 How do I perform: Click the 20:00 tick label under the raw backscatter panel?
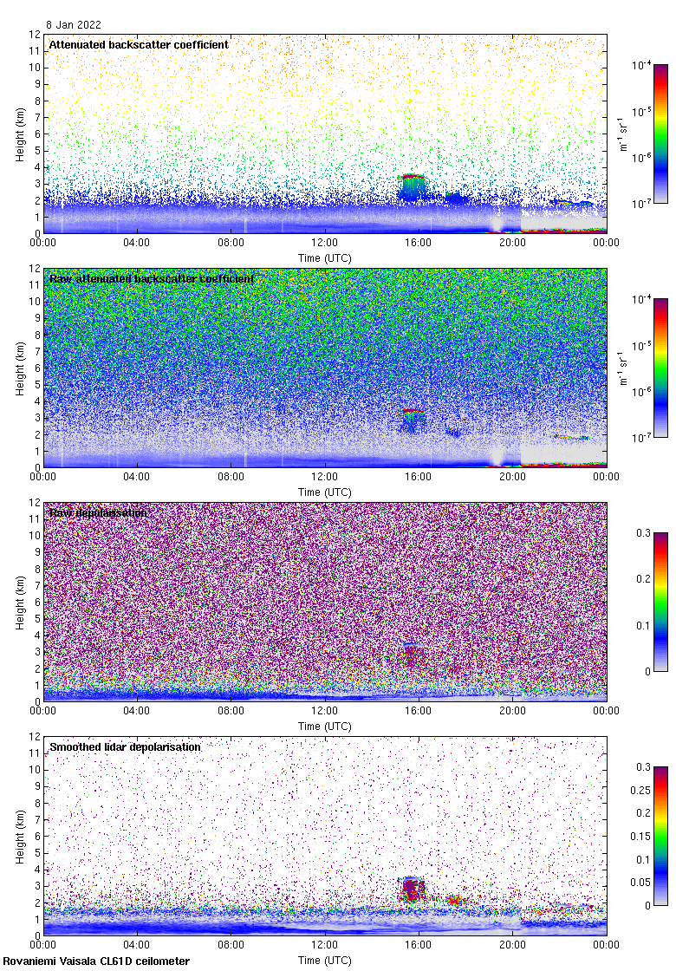[512, 477]
